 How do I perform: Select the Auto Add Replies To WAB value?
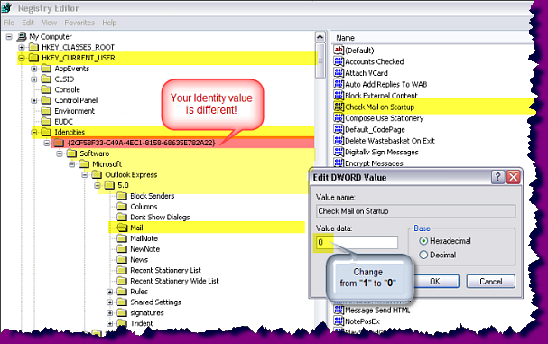pyautogui.click(x=385, y=84)
